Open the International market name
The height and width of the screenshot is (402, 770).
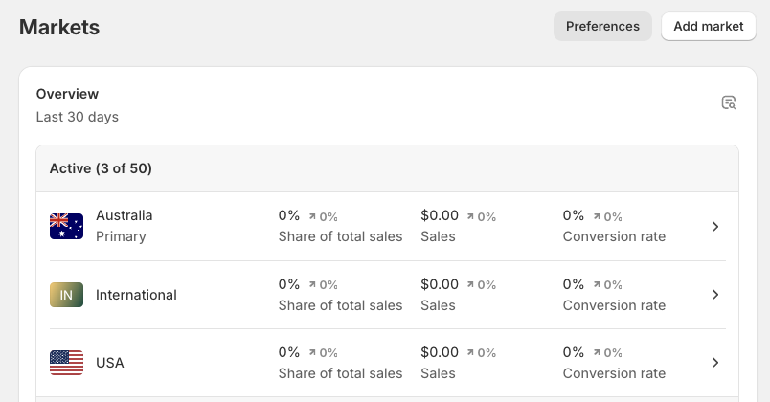pyautogui.click(x=136, y=295)
